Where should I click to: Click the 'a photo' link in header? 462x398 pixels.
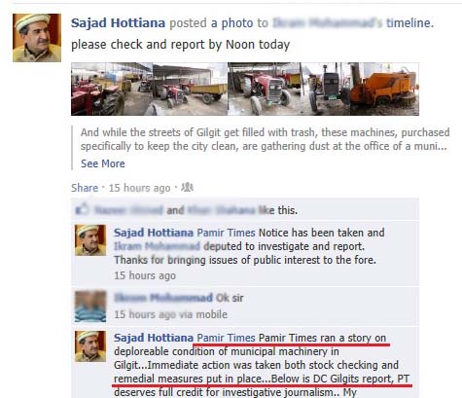click(x=232, y=23)
